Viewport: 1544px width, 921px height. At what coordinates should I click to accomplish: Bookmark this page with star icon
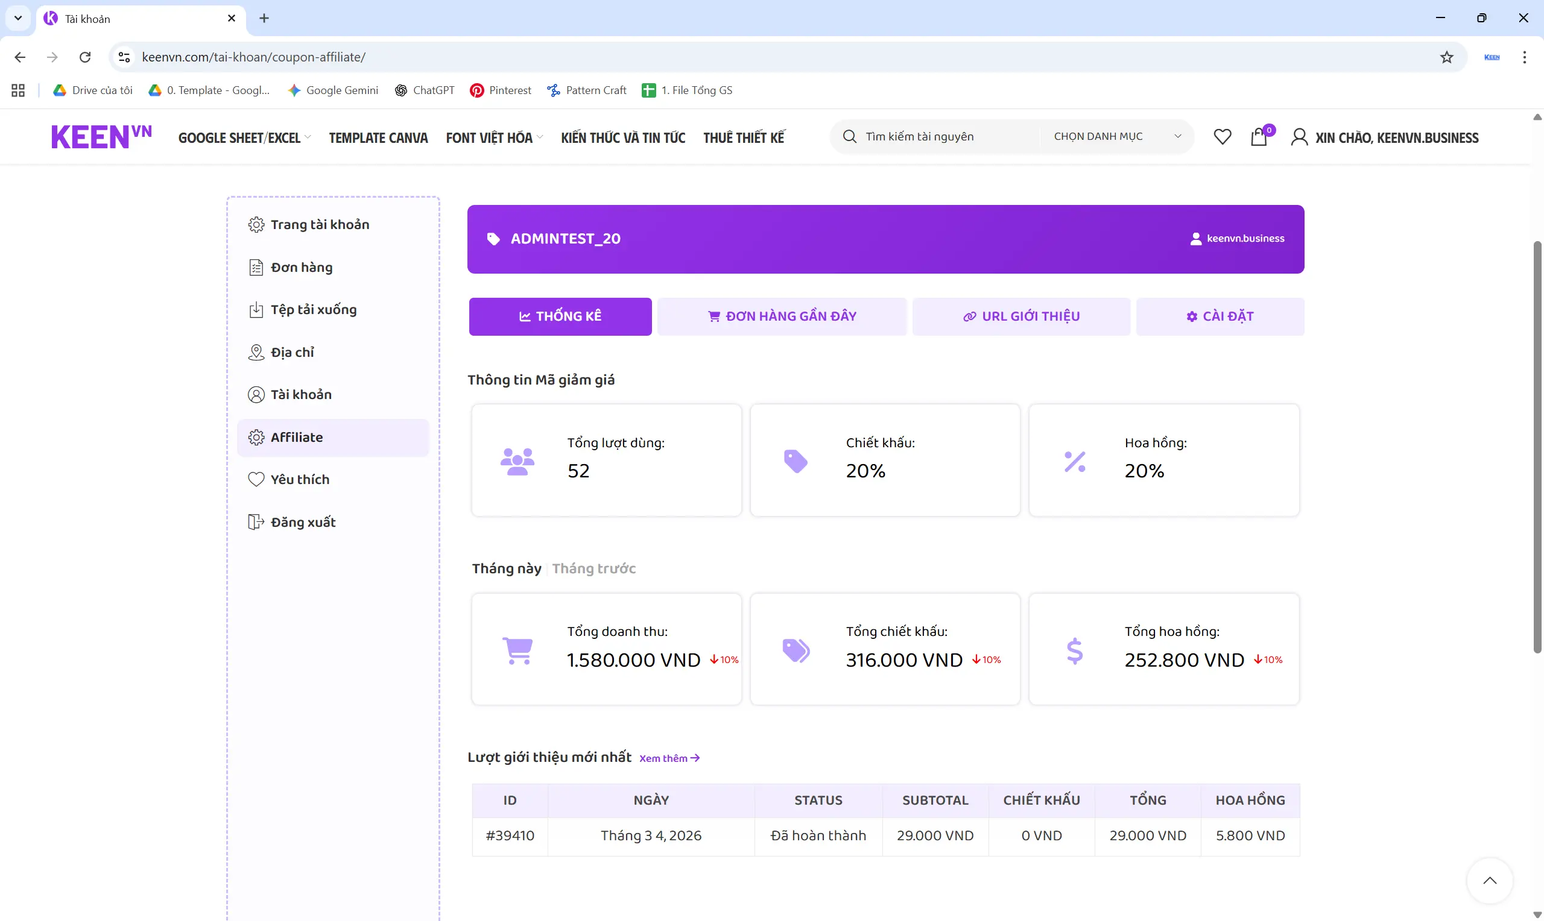[x=1446, y=57]
